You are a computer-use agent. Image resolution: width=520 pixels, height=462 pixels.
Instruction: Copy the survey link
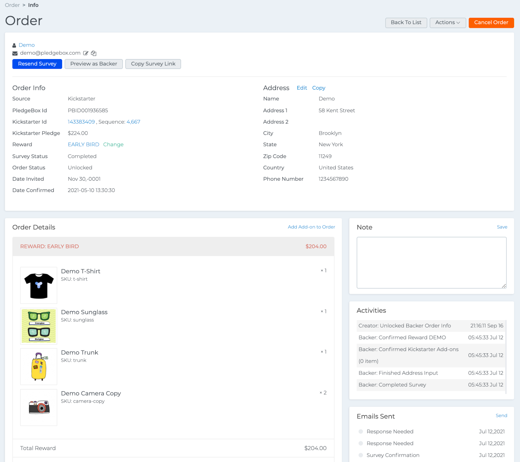pyautogui.click(x=153, y=64)
